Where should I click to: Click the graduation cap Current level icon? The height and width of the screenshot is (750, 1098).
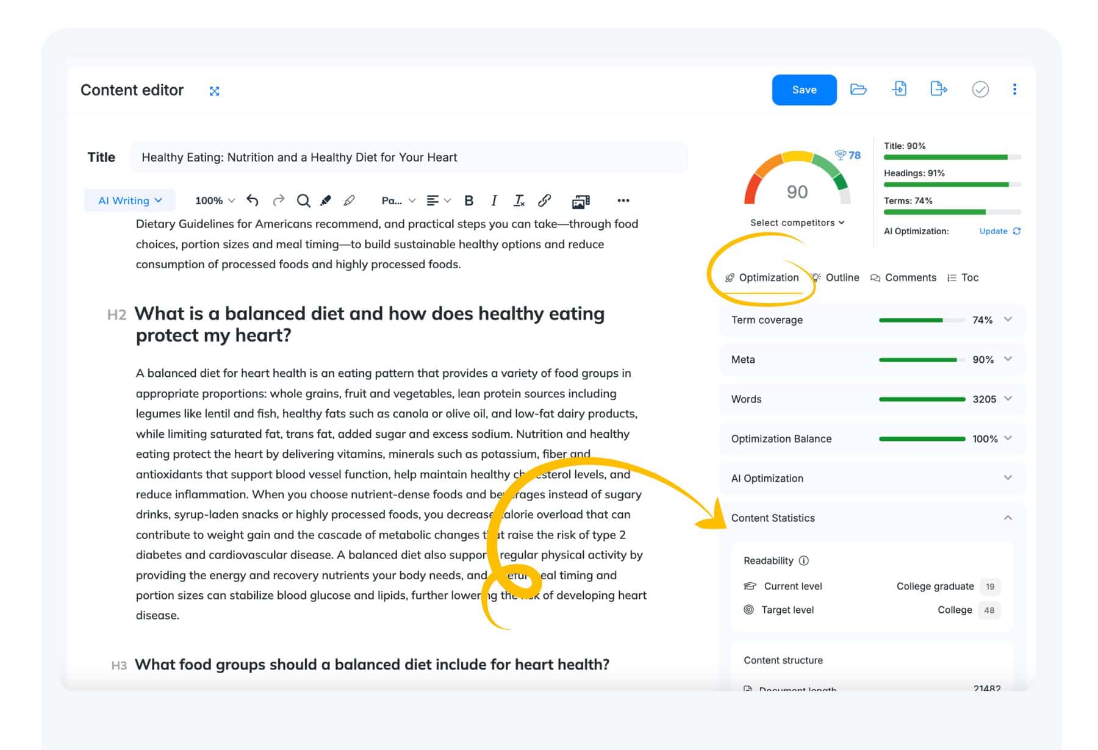coord(750,586)
